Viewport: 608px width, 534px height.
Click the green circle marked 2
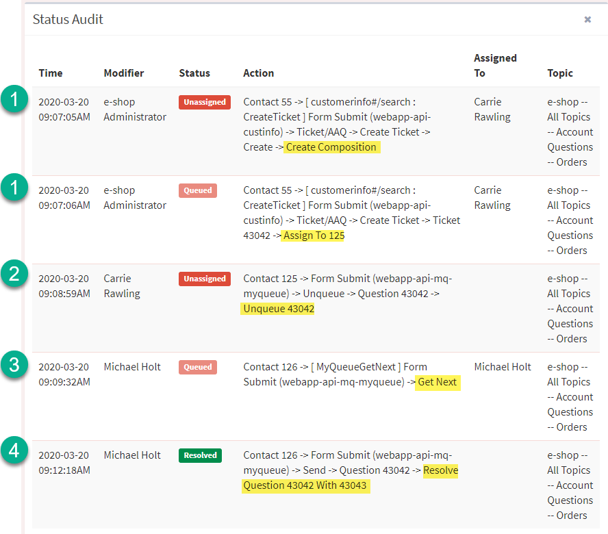[x=14, y=273]
